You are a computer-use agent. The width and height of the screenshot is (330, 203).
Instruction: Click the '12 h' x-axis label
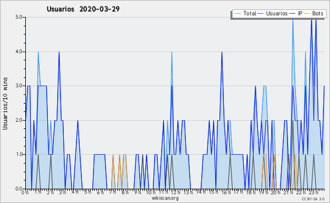175,192
